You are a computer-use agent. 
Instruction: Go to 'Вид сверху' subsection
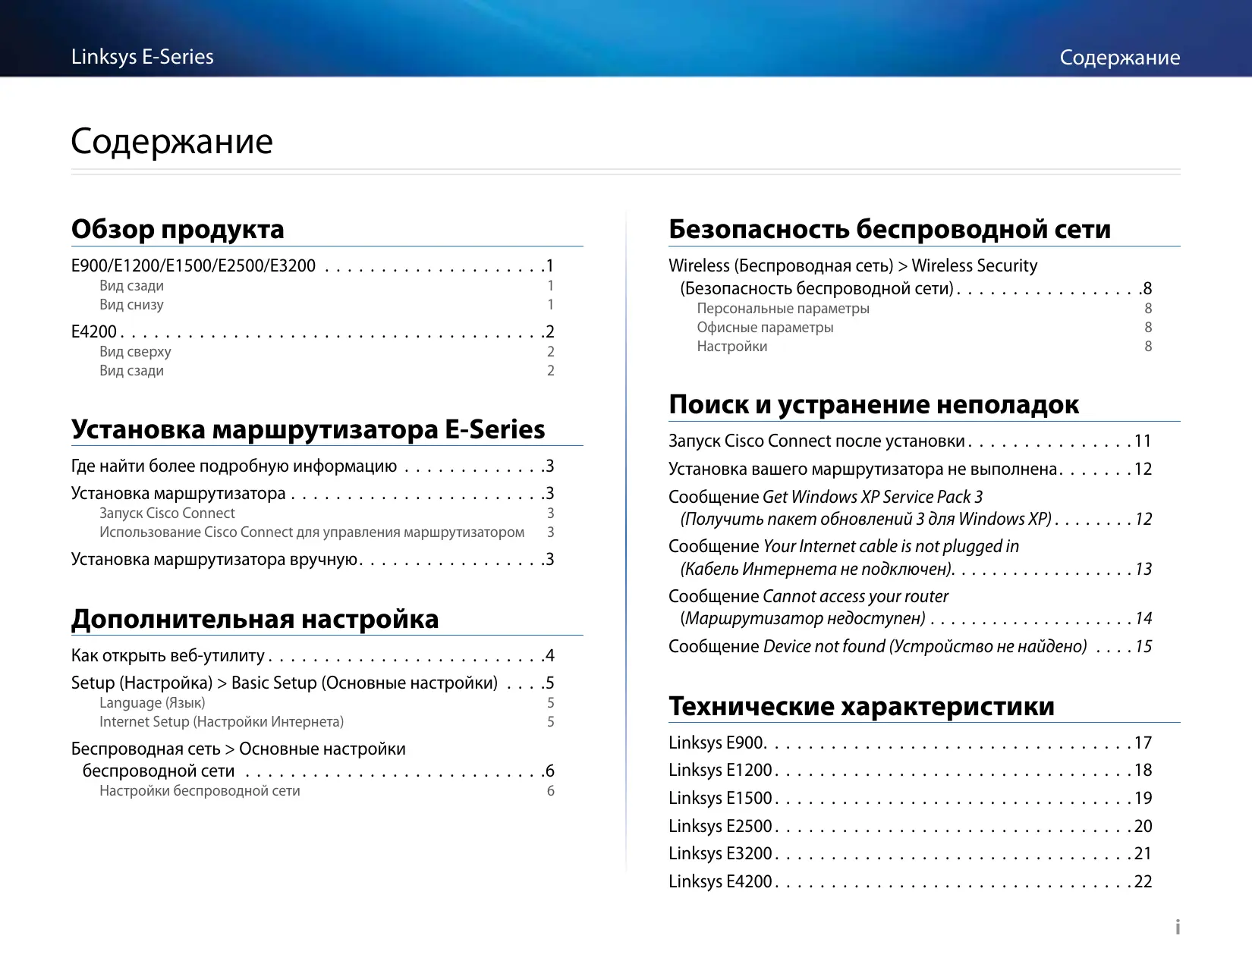(x=135, y=352)
